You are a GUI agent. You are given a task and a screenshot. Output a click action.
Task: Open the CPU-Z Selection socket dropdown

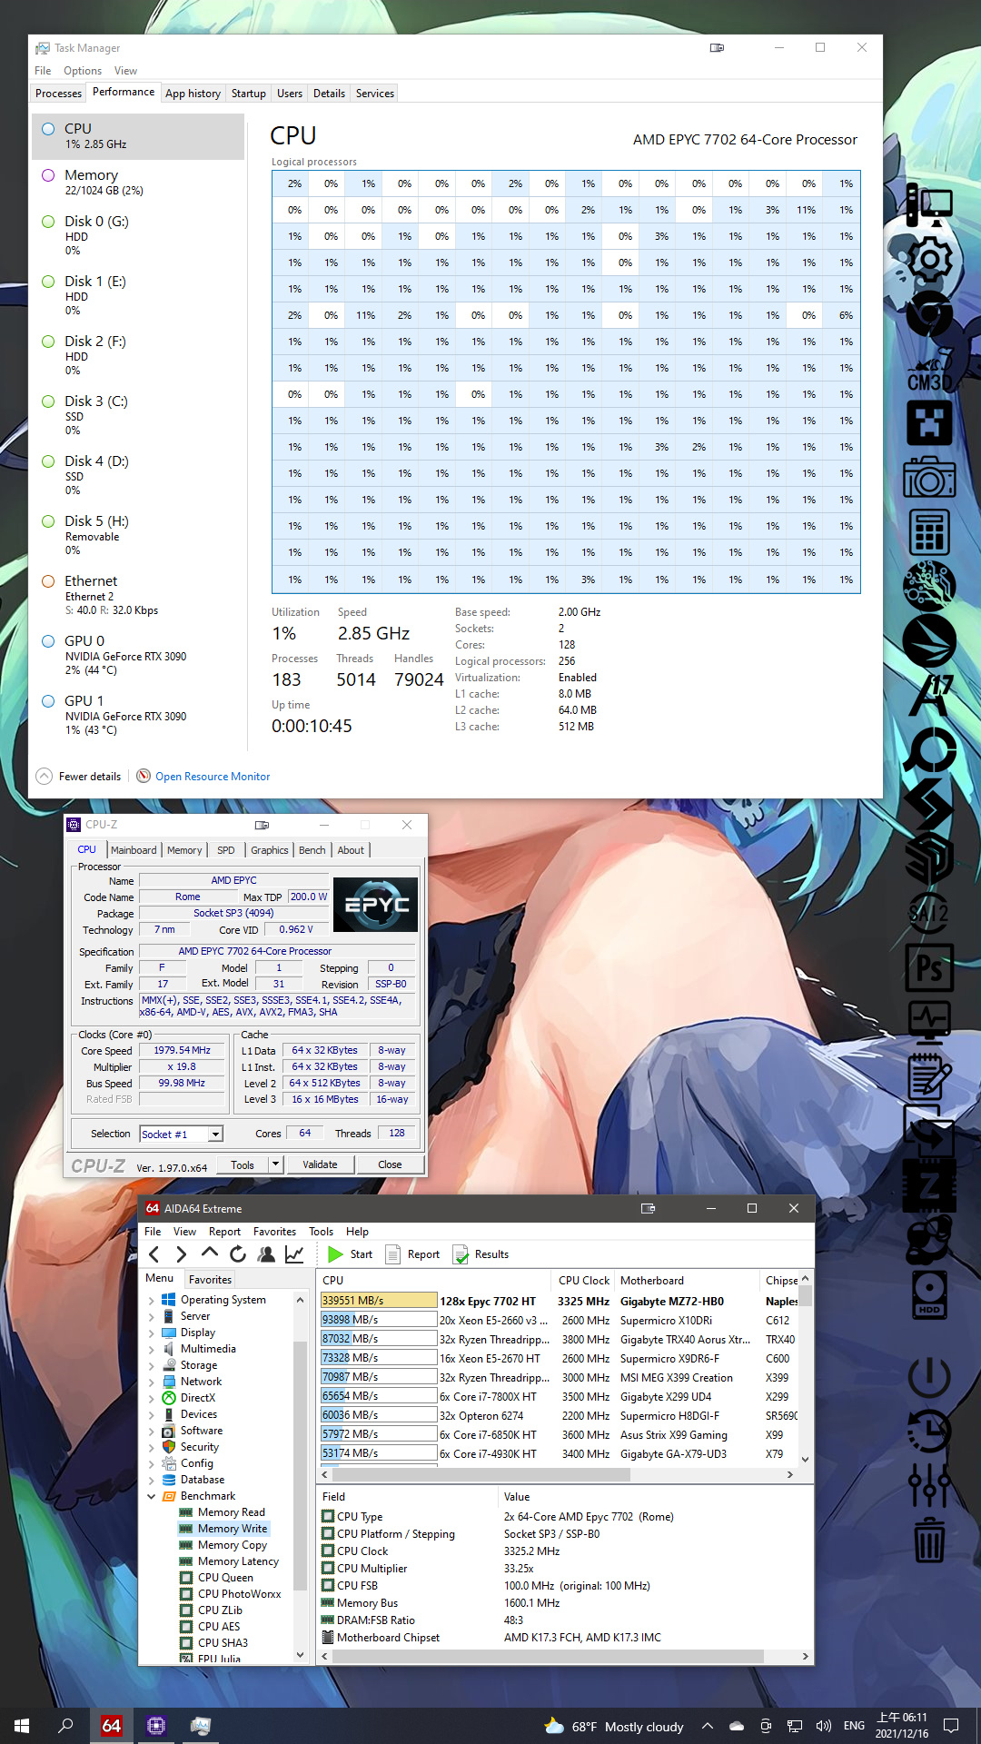[x=215, y=1135]
